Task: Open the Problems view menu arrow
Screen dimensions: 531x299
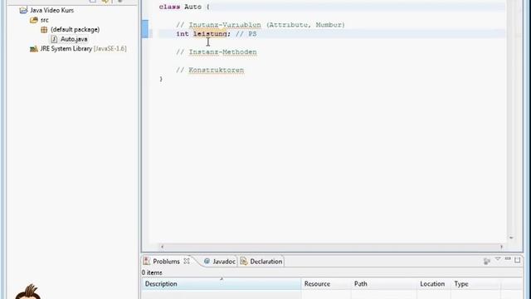Action: [498, 259]
